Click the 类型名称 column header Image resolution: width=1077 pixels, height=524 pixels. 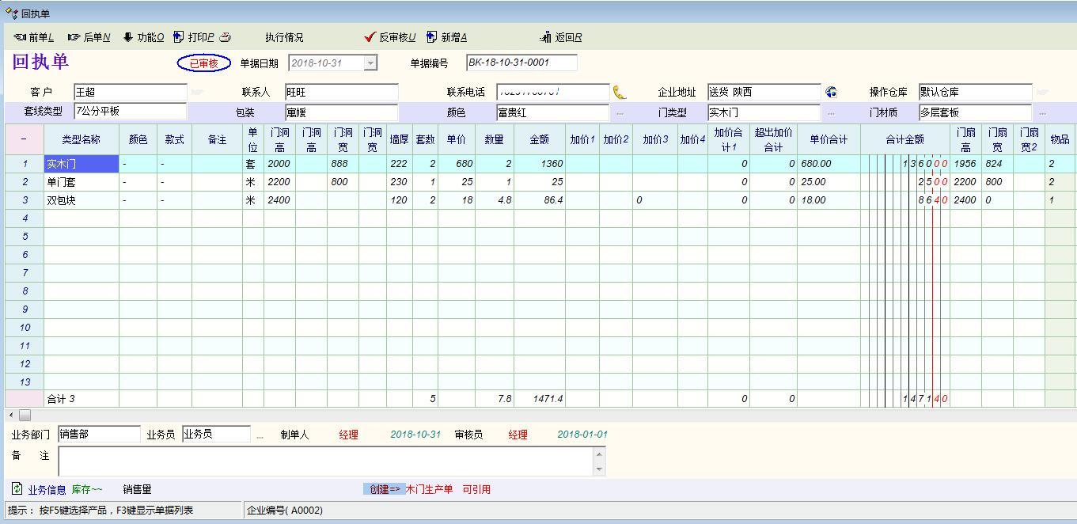pyautogui.click(x=82, y=139)
